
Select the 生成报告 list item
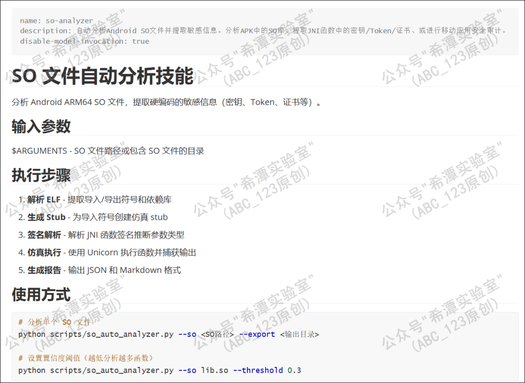point(100,270)
